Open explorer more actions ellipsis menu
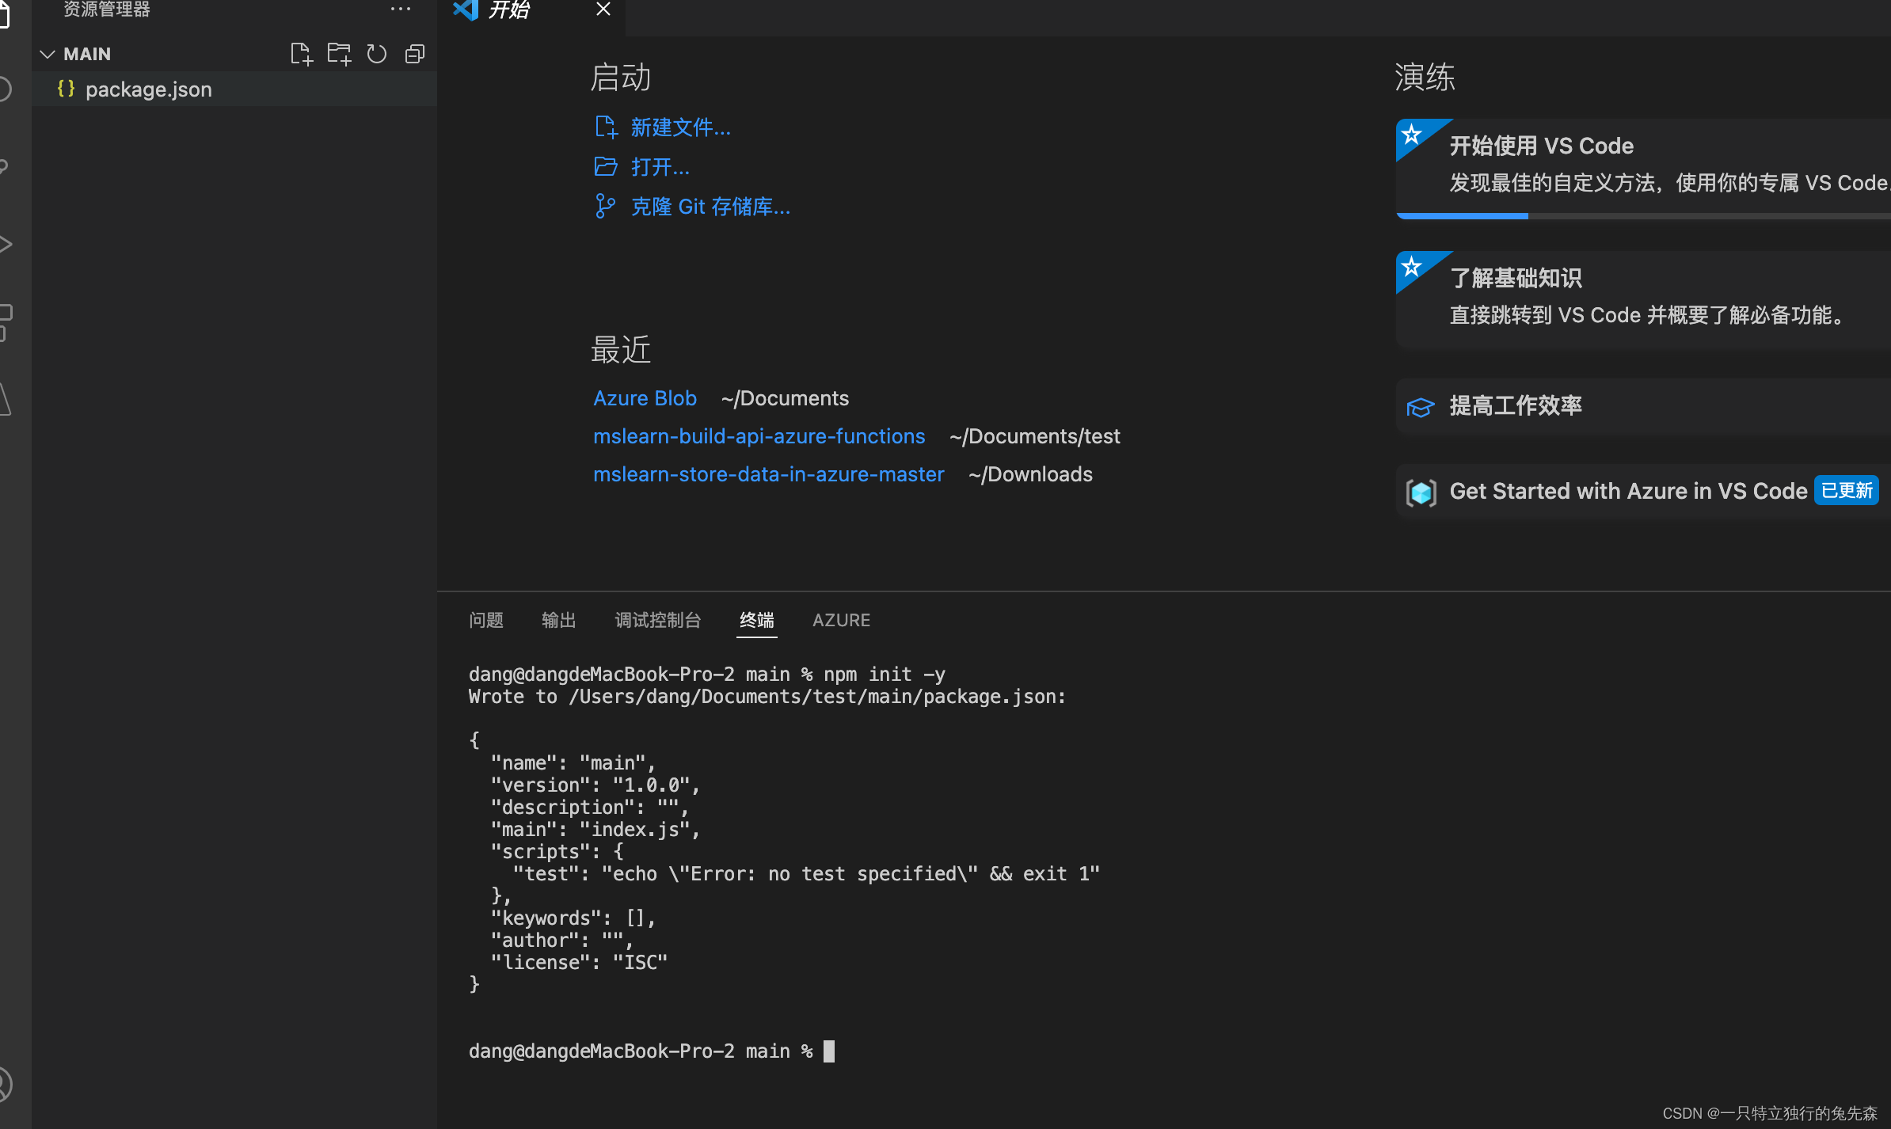The width and height of the screenshot is (1891, 1129). pyautogui.click(x=401, y=10)
